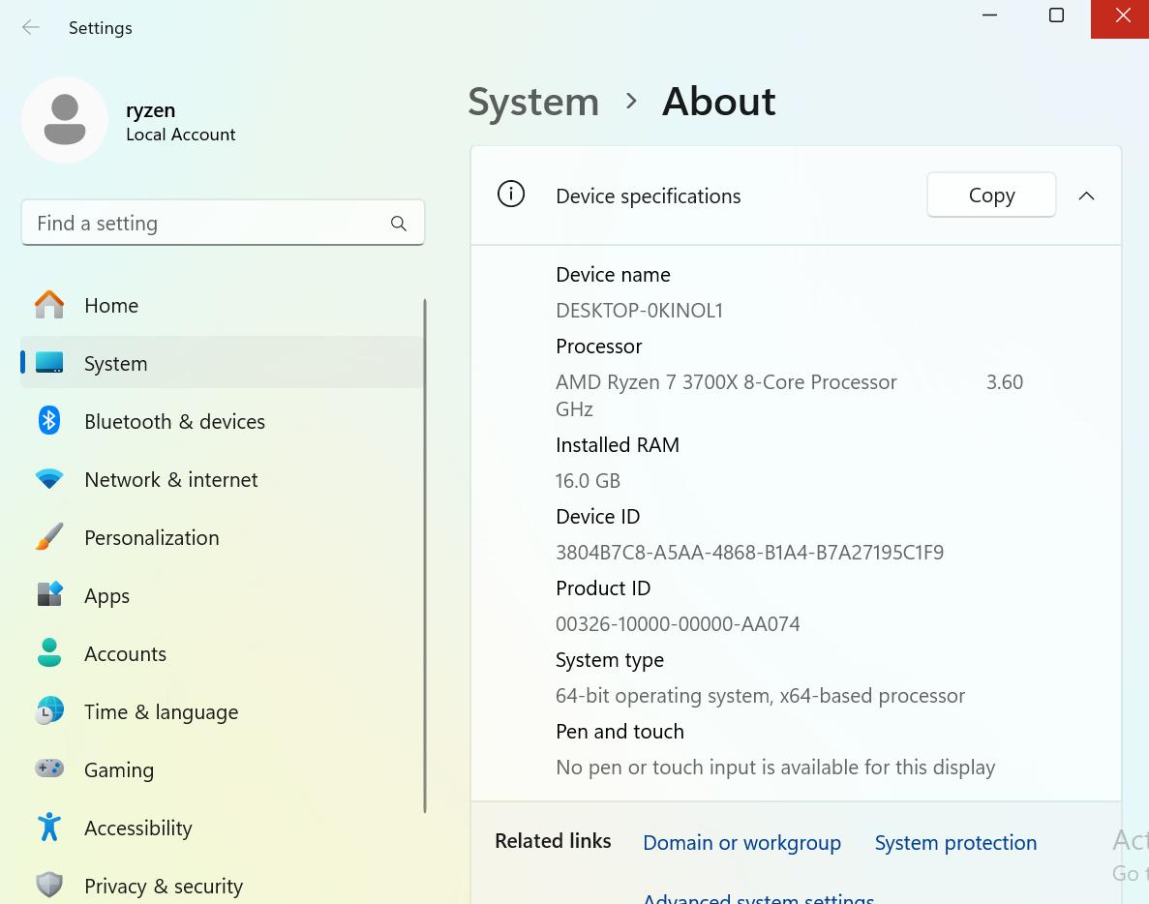Open Gaming settings

click(x=223, y=769)
